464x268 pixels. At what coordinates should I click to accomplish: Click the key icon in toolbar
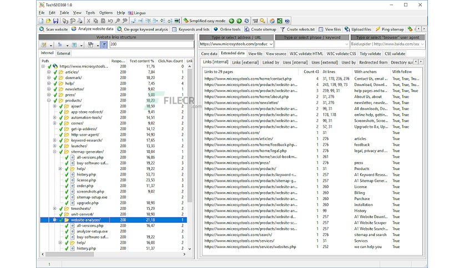pyautogui.click(x=263, y=21)
